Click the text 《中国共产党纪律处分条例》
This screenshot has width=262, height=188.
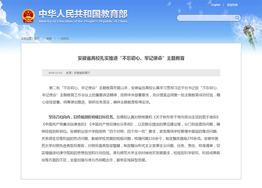pyautogui.click(x=111, y=124)
